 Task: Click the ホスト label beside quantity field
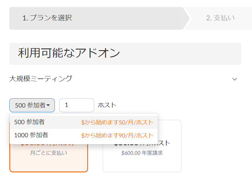click(107, 105)
